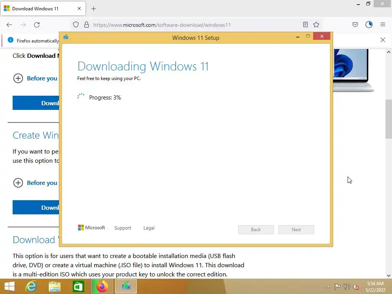Open the Legal link in Setup
The width and height of the screenshot is (392, 294).
pyautogui.click(x=149, y=228)
